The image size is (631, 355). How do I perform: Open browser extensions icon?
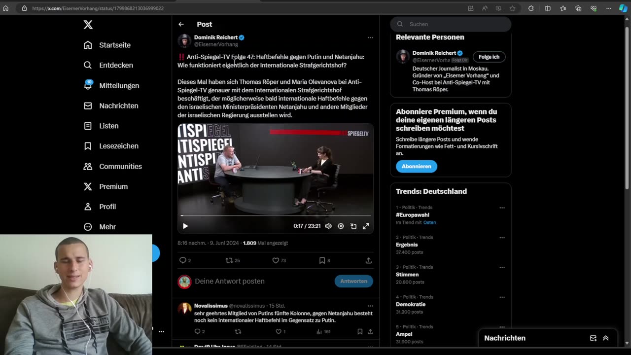point(531,8)
